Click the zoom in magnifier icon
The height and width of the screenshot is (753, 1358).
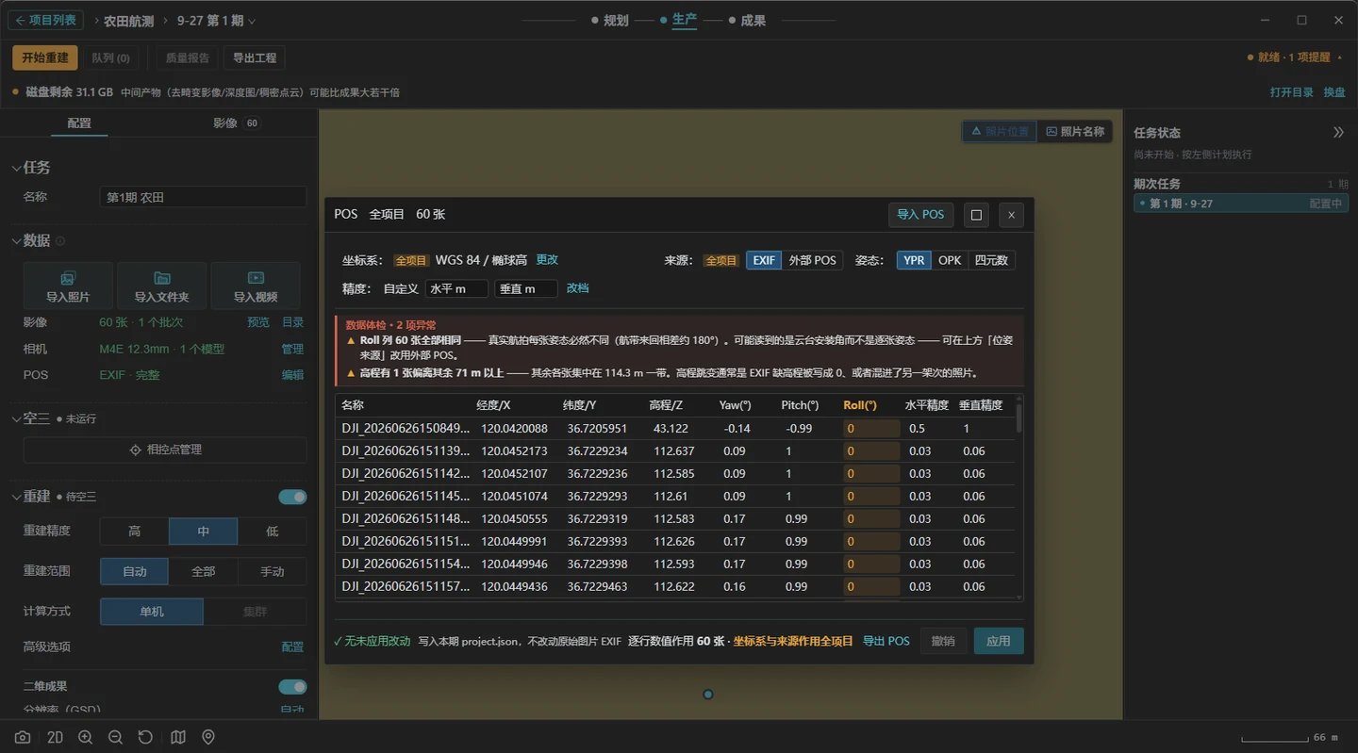point(86,737)
